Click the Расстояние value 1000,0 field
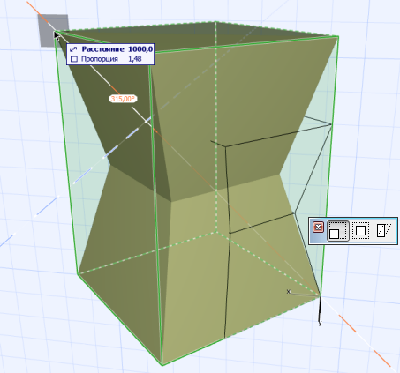This screenshot has width=400, height=373. coord(140,49)
